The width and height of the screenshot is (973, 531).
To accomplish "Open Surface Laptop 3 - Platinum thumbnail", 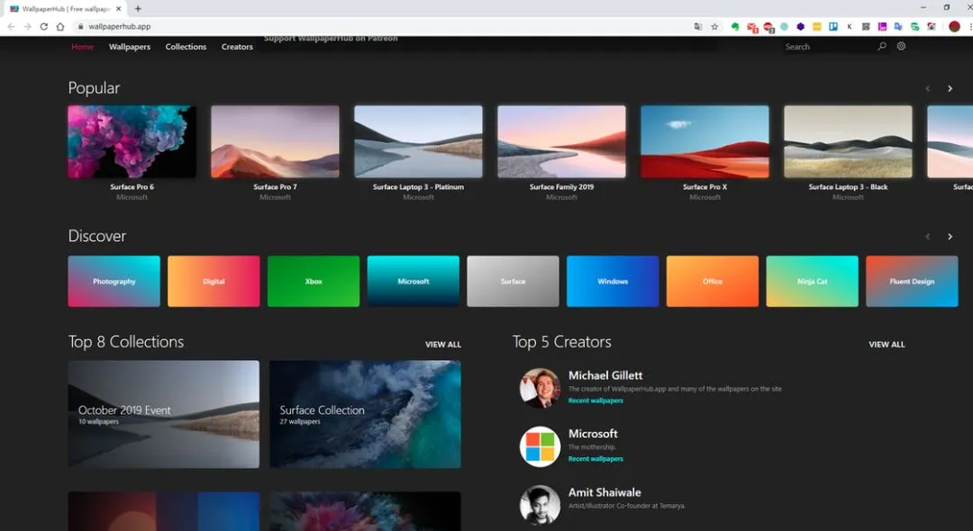I will (x=418, y=141).
